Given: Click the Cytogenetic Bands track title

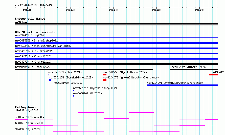Looking at the screenshot, I should [x=30, y=19].
